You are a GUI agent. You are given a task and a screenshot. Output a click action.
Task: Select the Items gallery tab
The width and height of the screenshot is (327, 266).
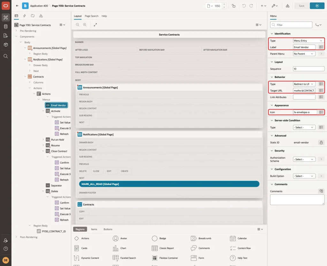click(94, 229)
